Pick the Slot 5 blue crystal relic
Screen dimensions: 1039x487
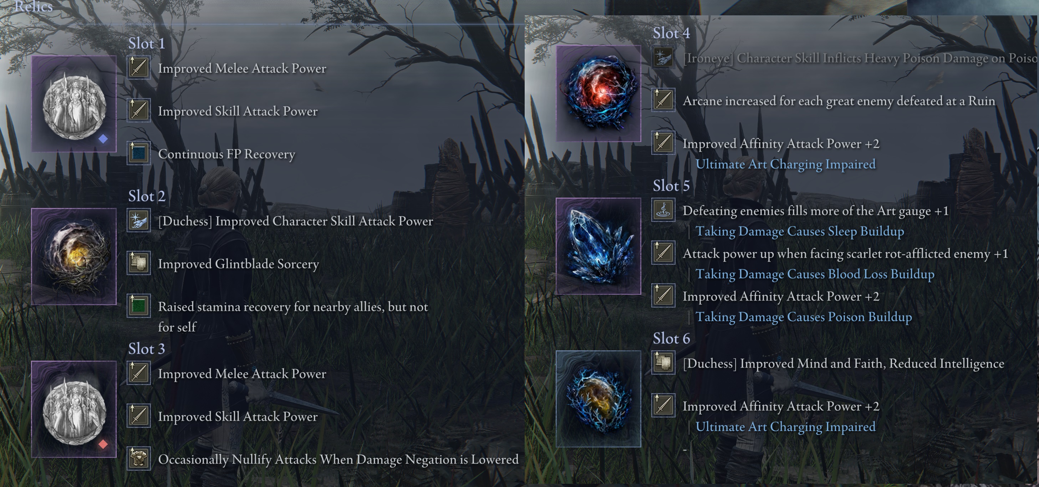coord(599,246)
